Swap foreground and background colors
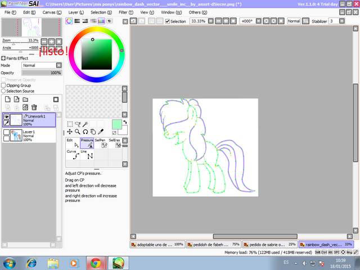 click(x=125, y=122)
